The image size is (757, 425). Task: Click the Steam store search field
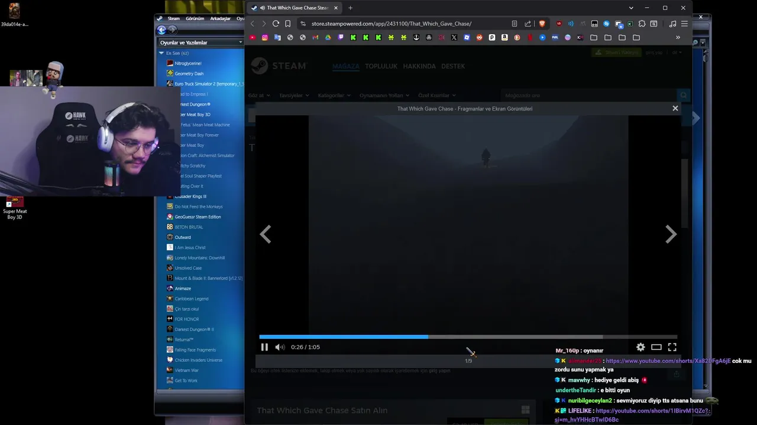589,95
